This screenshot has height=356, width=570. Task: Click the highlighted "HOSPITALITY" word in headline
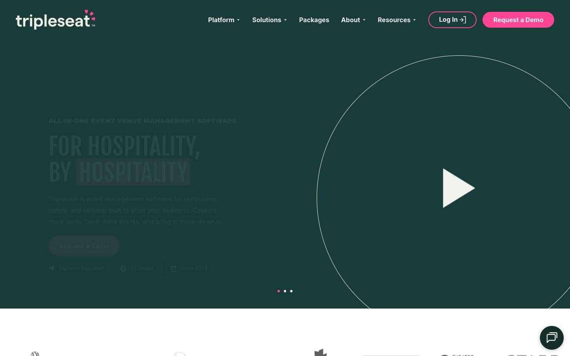tap(133, 172)
